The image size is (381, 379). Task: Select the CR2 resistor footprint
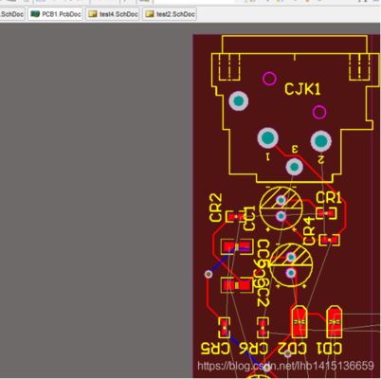(x=236, y=217)
